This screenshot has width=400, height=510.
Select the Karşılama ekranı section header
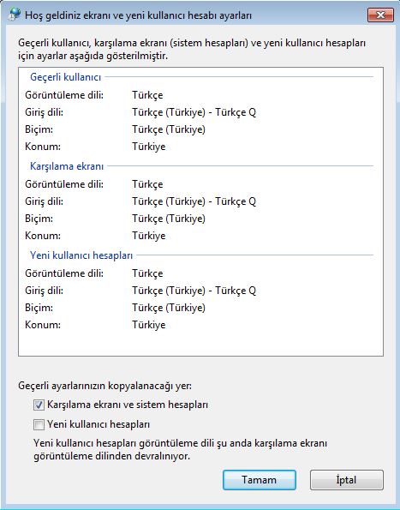coord(67,166)
